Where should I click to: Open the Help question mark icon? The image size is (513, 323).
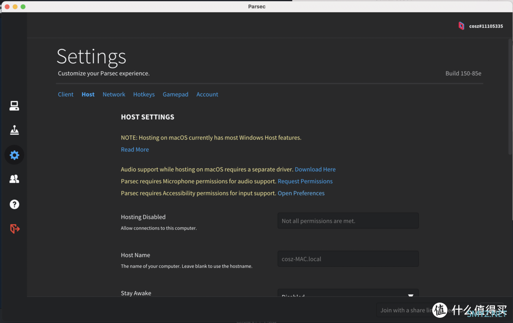[x=14, y=204]
